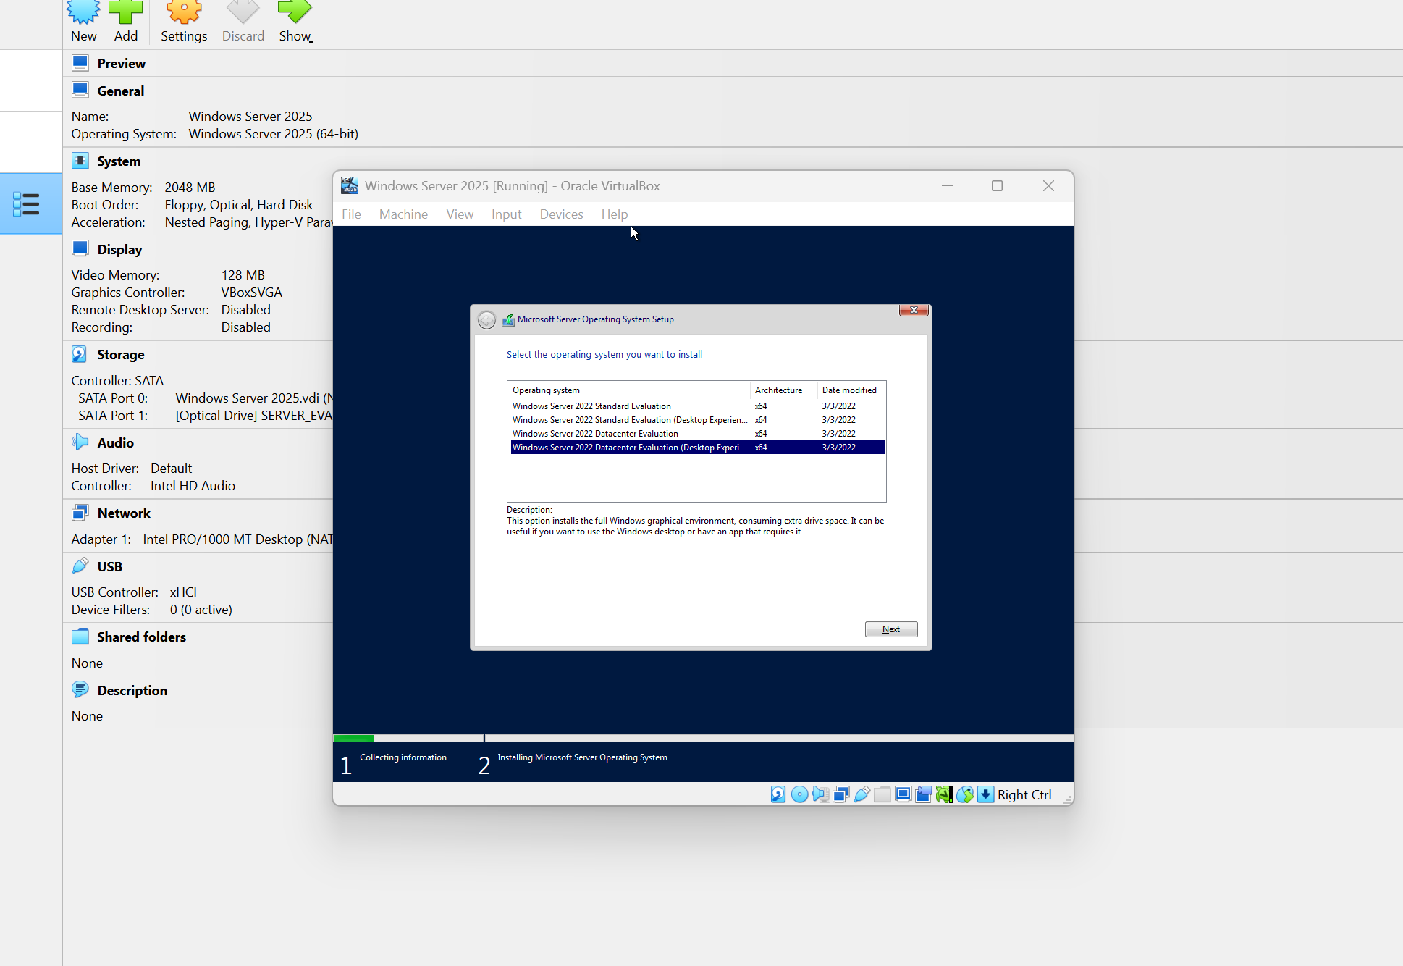The width and height of the screenshot is (1403, 966).
Task: Click the Intel PRO/1000 MT Desktop adapter text
Action: point(237,539)
